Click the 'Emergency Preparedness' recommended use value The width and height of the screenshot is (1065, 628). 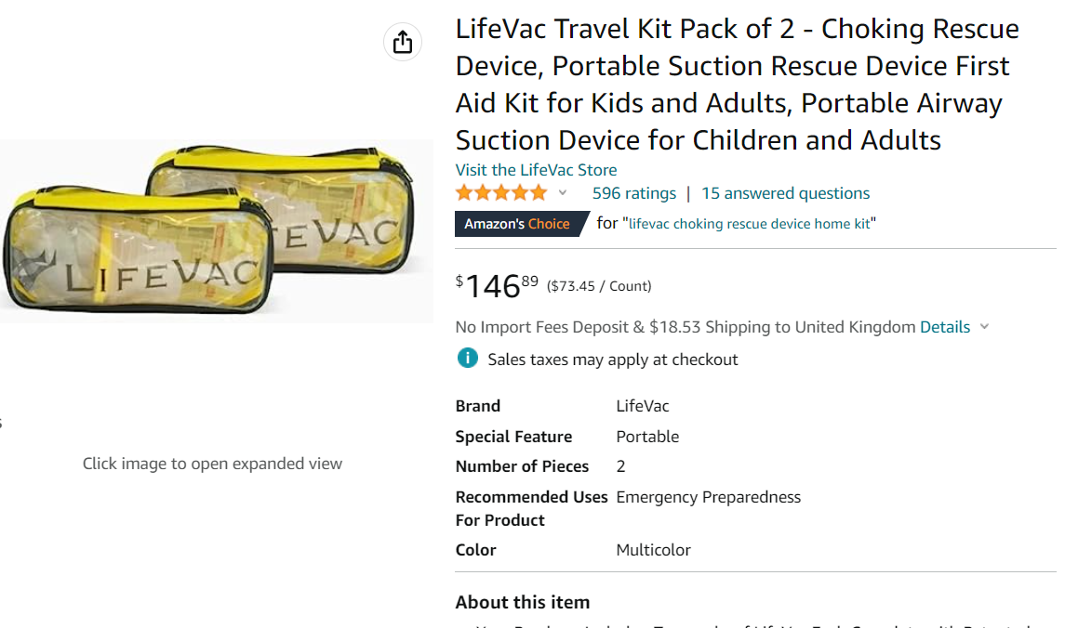point(708,497)
